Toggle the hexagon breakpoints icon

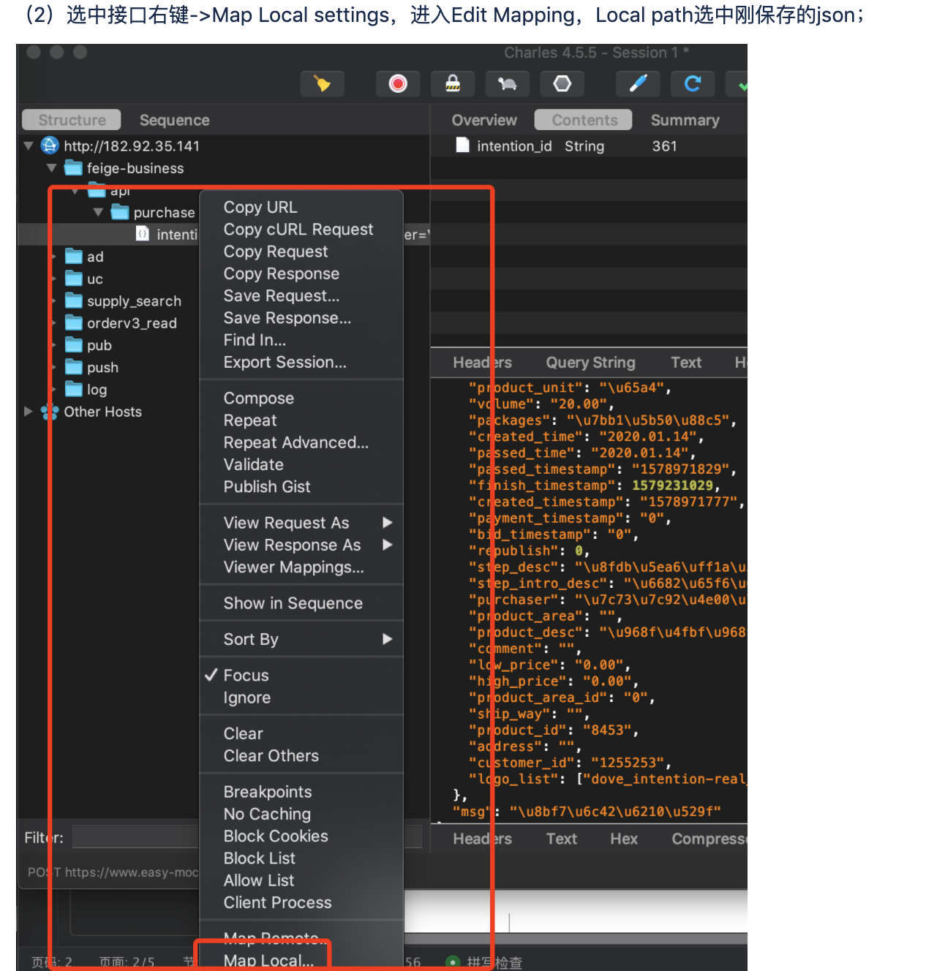click(x=562, y=84)
